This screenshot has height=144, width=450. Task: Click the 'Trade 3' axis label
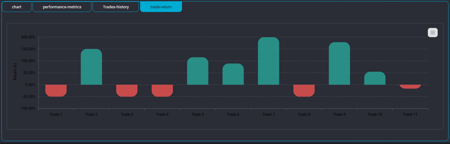(x=127, y=115)
